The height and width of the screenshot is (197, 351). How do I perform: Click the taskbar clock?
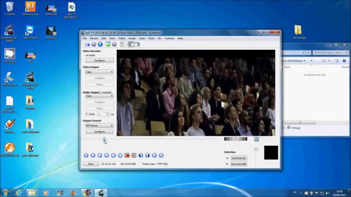(x=339, y=193)
